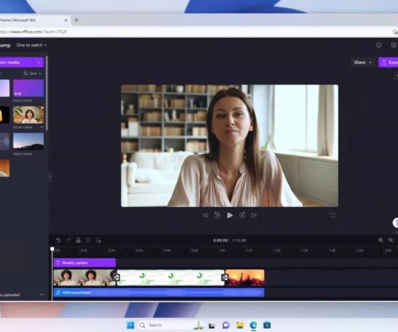Play the video preview
This screenshot has width=398, height=332.
(230, 215)
